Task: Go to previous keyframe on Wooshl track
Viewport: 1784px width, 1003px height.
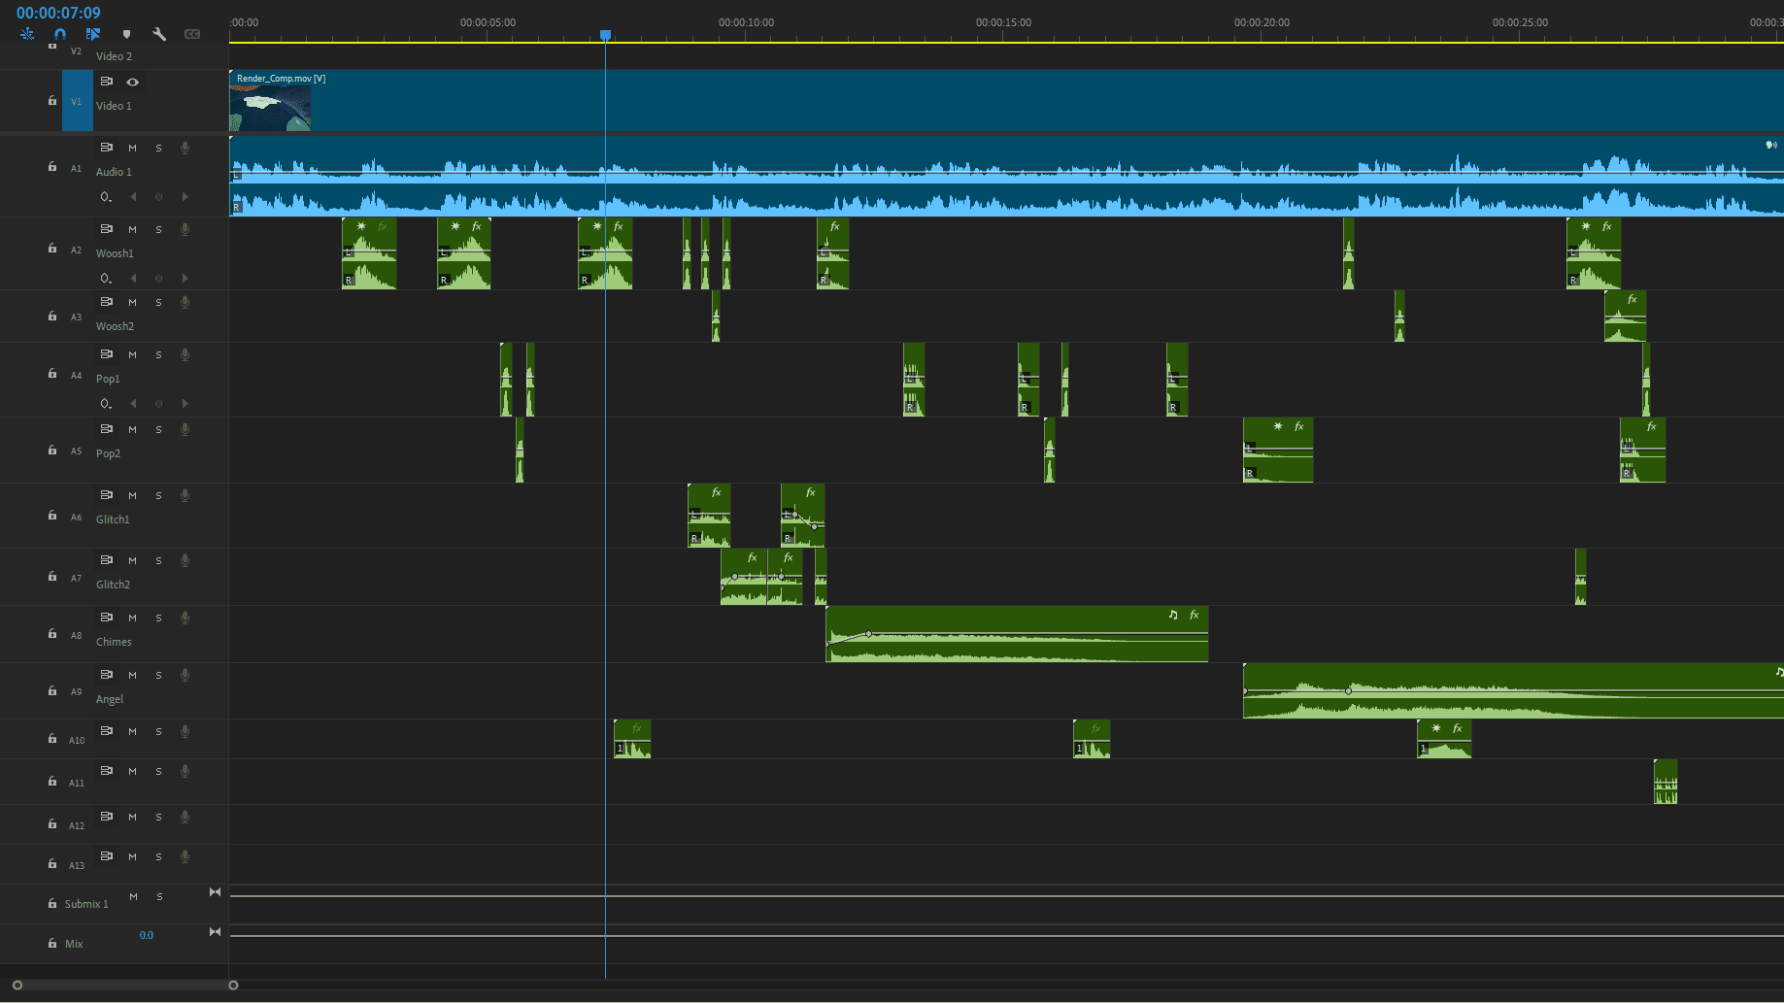Action: 133,279
